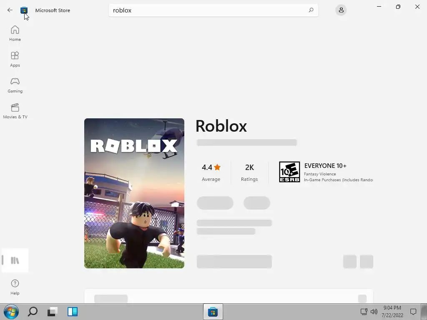Open the notification center icon
The height and width of the screenshot is (320, 427).
tap(413, 312)
